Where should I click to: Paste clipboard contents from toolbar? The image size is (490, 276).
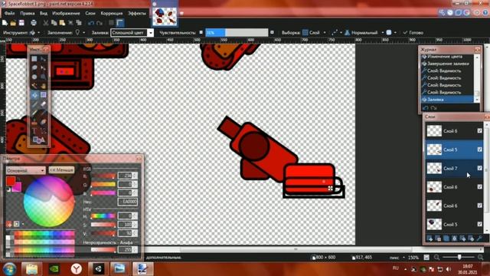click(x=62, y=23)
